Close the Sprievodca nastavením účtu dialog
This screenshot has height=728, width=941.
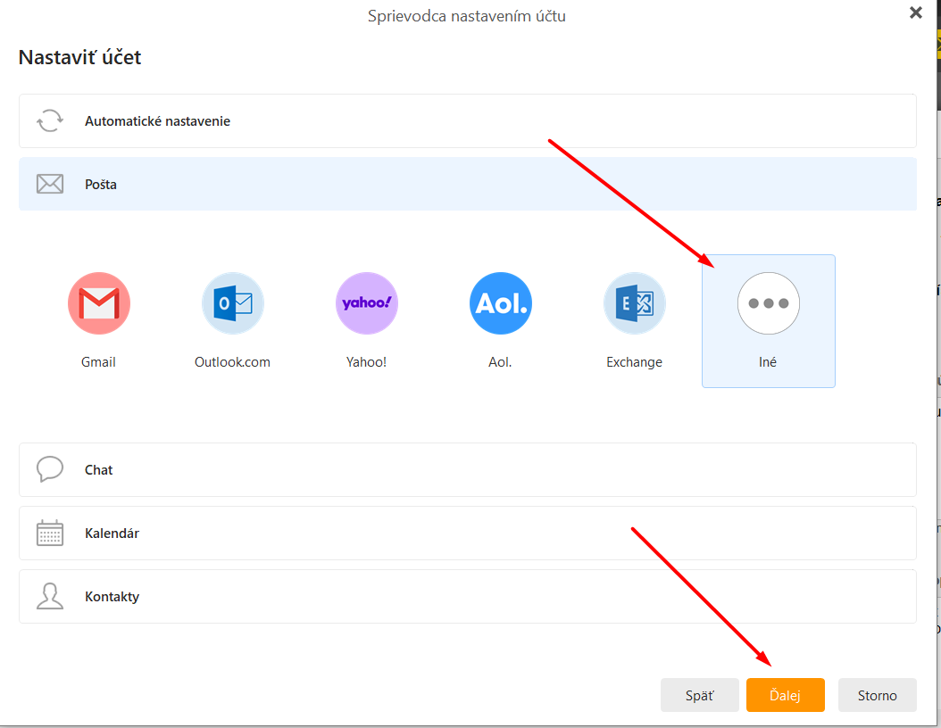(916, 12)
